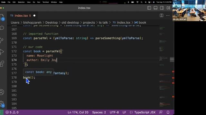Click the word parseYml on line 169
The height and width of the screenshot is (115, 206).
pyautogui.click(x=41, y=38)
